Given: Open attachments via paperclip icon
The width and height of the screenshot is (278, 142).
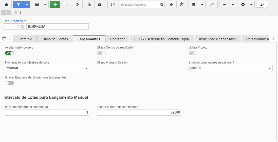Looking at the screenshot, I should pyautogui.click(x=212, y=5).
